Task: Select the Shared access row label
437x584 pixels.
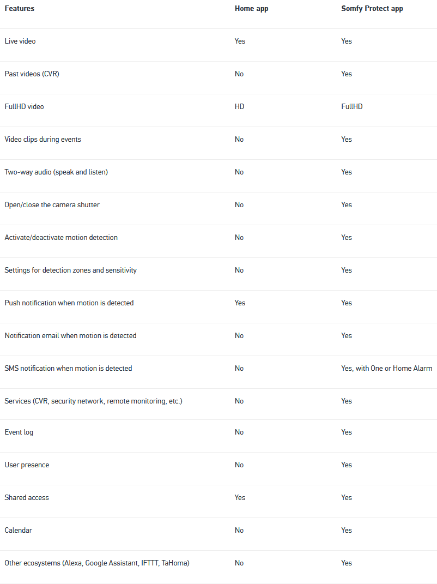Action: 27,498
